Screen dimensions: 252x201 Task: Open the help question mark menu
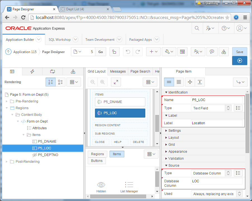(x=226, y=28)
